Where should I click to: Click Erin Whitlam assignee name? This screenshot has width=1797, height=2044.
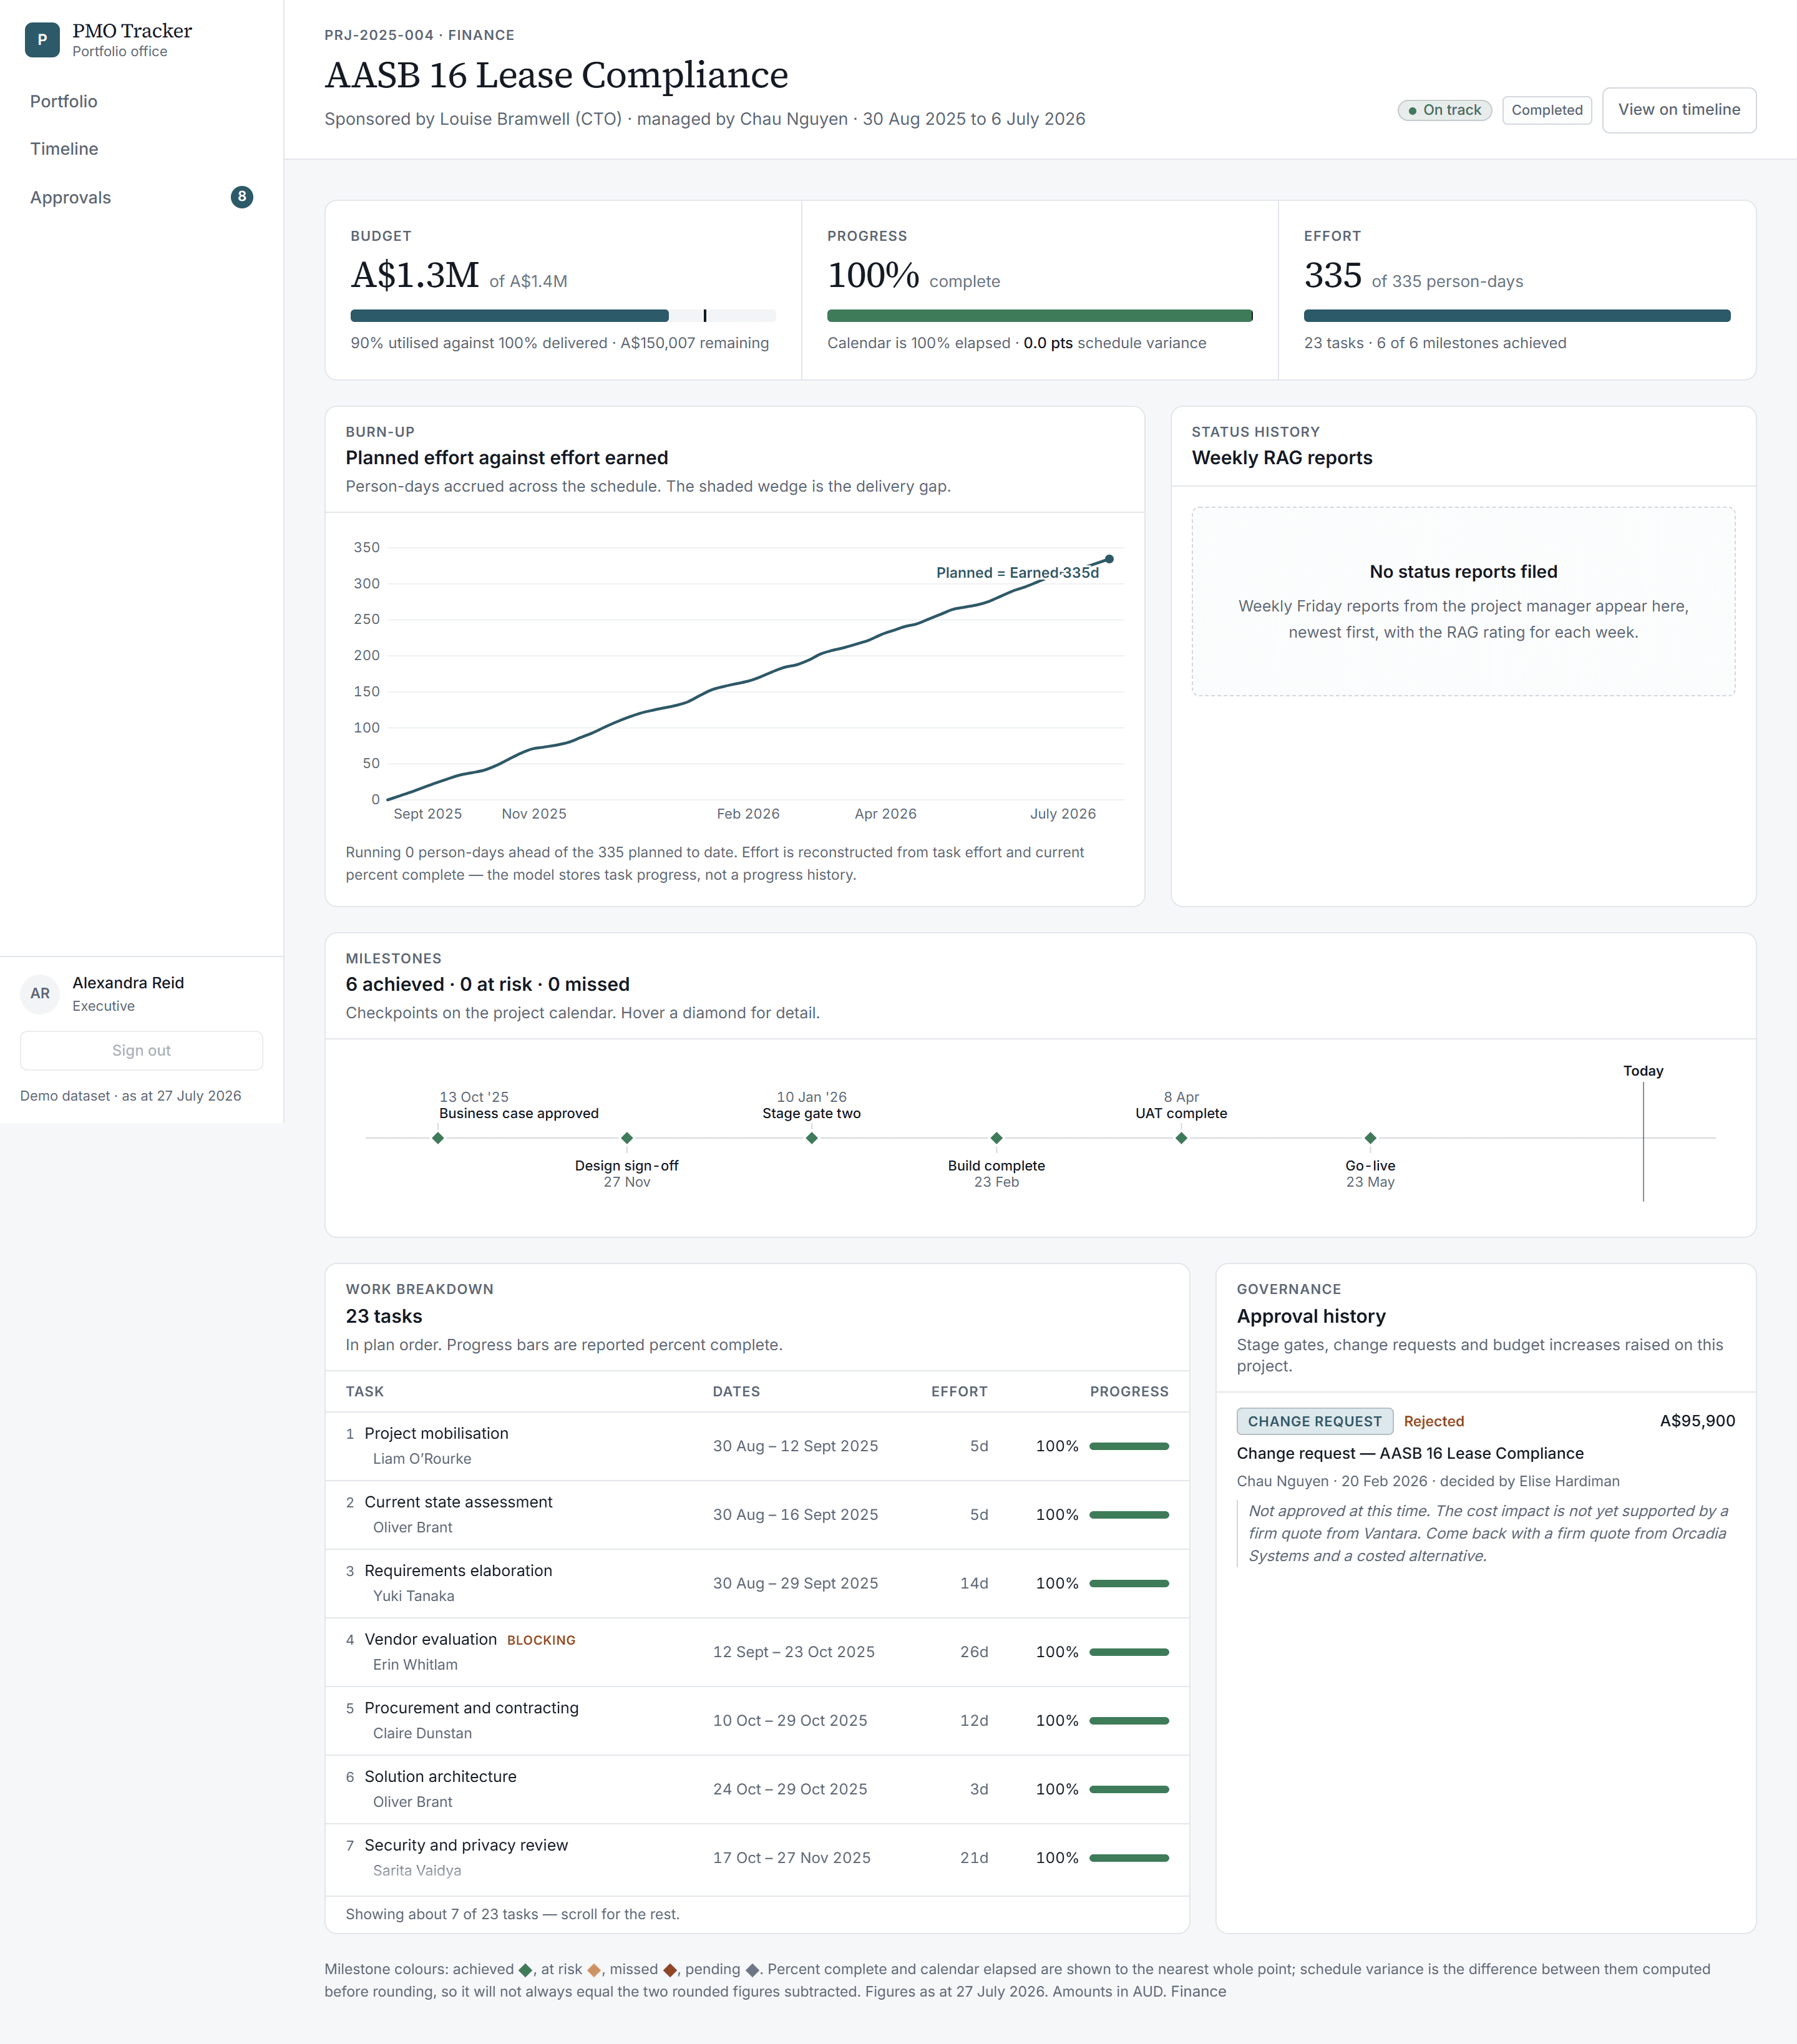tap(415, 1665)
